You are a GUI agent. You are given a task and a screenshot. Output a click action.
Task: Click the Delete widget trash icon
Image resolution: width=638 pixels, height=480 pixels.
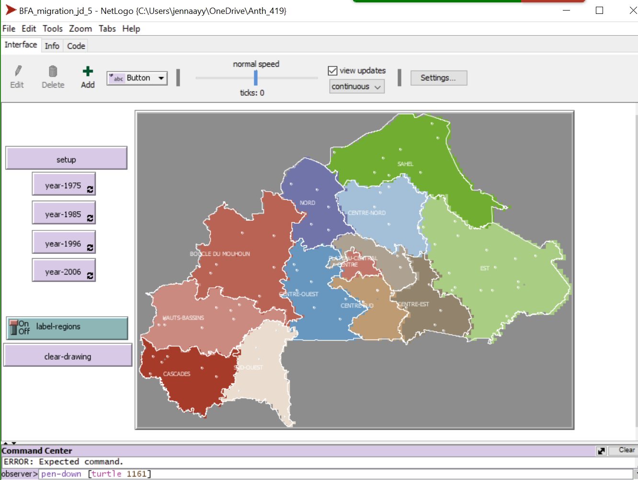pos(53,71)
